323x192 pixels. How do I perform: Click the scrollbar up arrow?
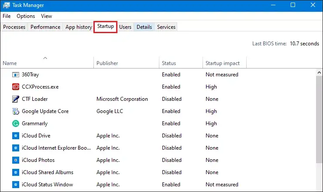click(x=319, y=72)
